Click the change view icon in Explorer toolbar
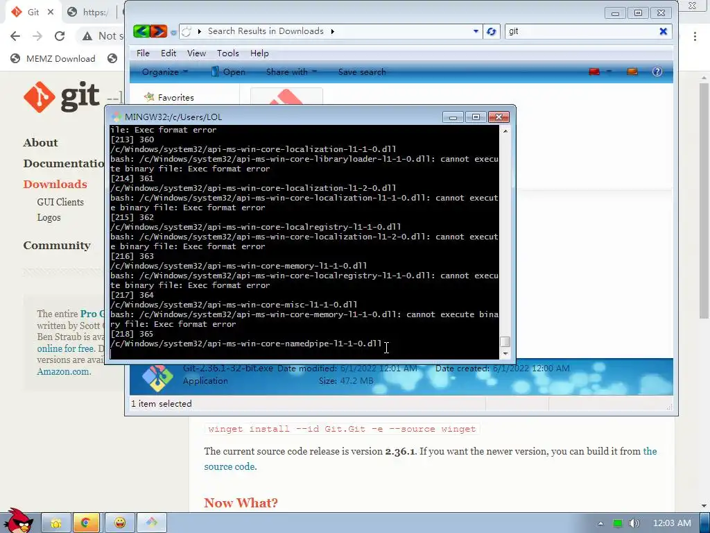Viewport: 710px width, 533px height. point(594,71)
